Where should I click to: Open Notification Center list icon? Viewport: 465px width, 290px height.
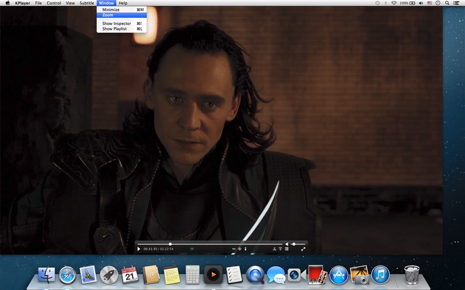point(456,3)
